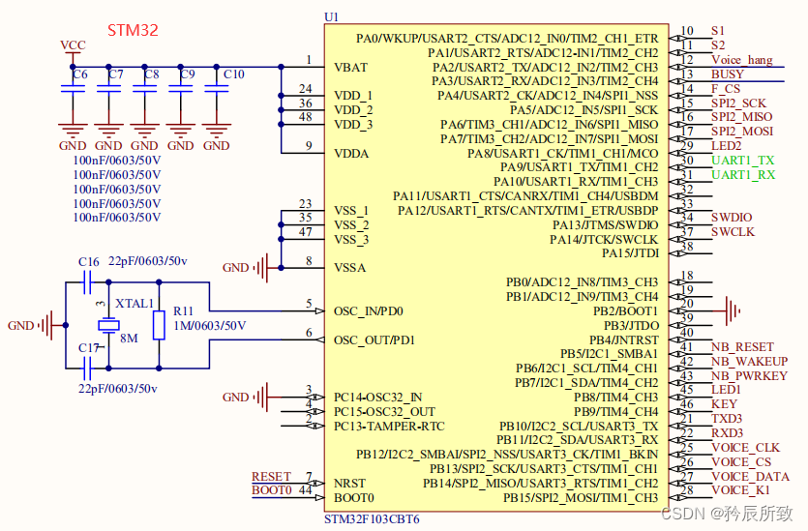Select the SPI2_MISO net label

[741, 117]
